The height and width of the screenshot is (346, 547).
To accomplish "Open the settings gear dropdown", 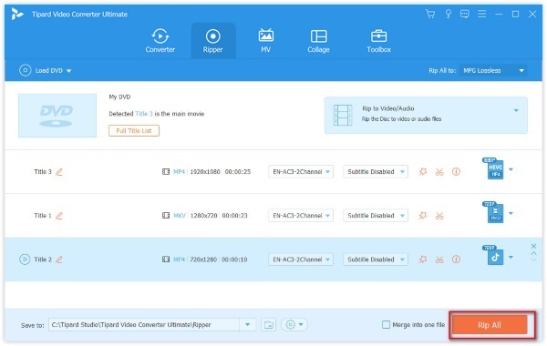I will 294,325.
